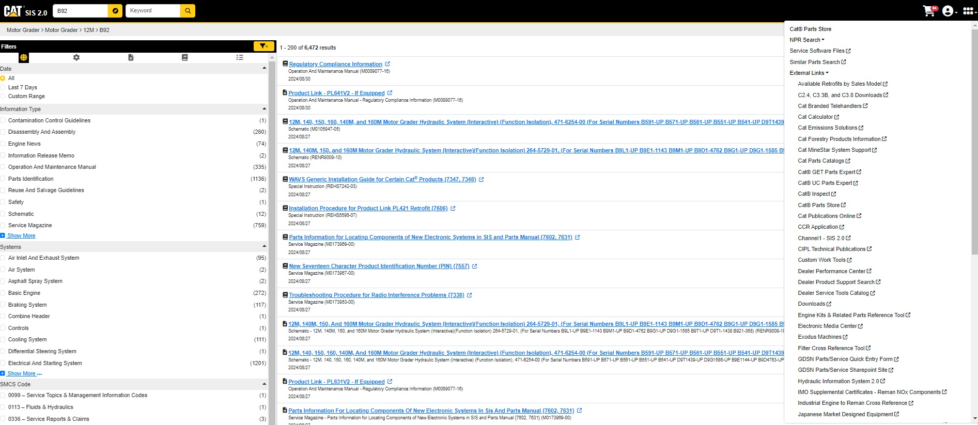The image size is (978, 425).
Task: Collapse the Information Type filter section
Action: [x=264, y=109]
